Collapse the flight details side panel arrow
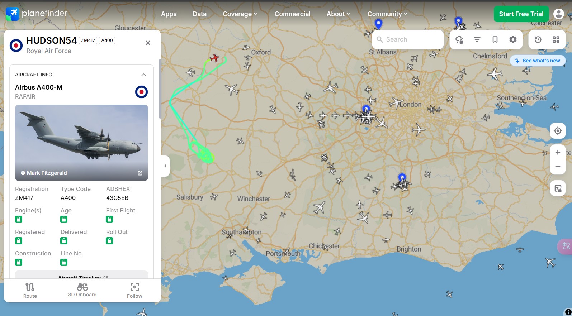The width and height of the screenshot is (572, 316). [165, 166]
